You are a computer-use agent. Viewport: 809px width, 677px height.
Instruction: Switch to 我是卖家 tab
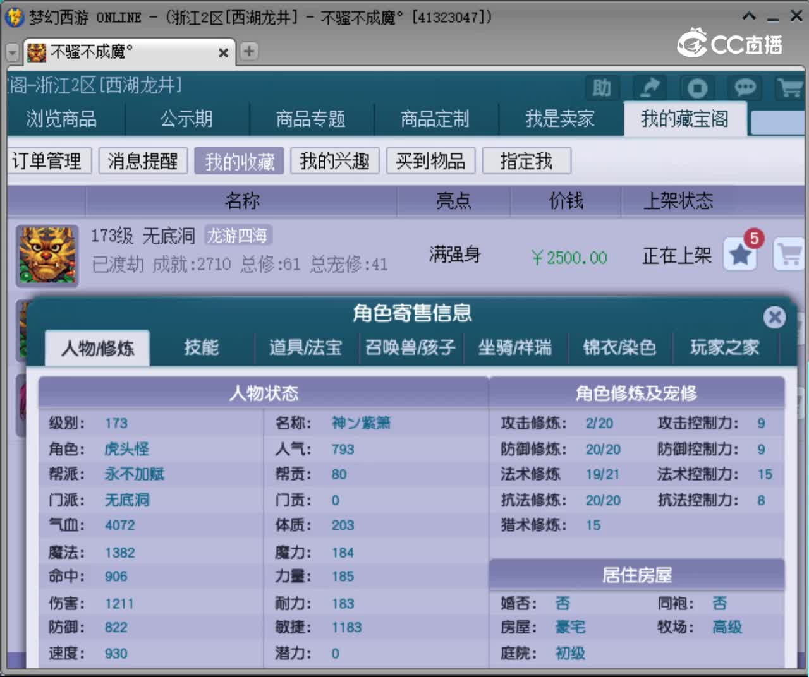[x=560, y=119]
